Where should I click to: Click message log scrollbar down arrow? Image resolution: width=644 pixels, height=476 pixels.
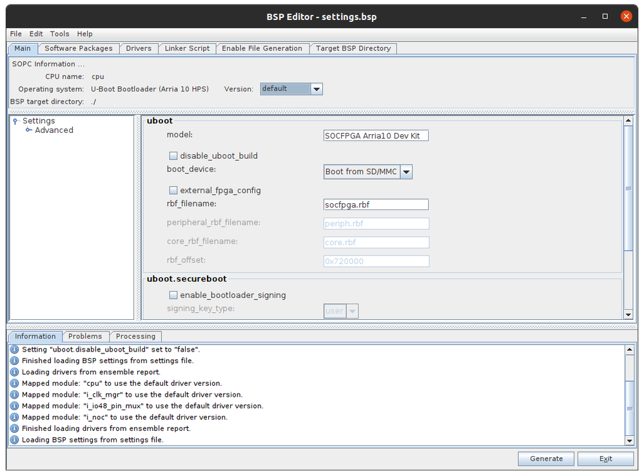click(x=629, y=441)
